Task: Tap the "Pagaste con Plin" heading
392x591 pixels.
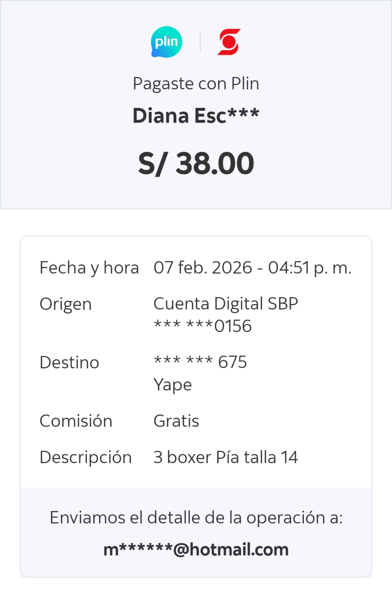Action: (x=196, y=83)
